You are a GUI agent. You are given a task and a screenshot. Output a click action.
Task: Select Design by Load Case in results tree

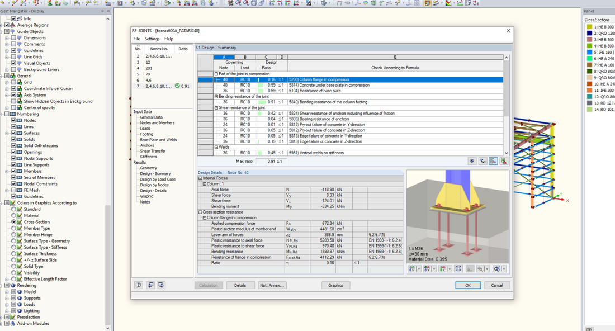click(158, 179)
